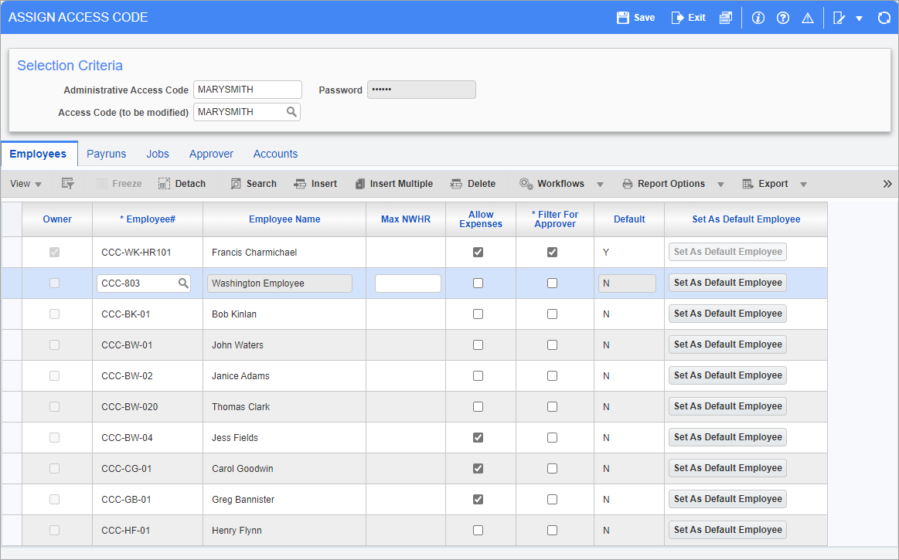Sort by Employee Name column header

(284, 219)
